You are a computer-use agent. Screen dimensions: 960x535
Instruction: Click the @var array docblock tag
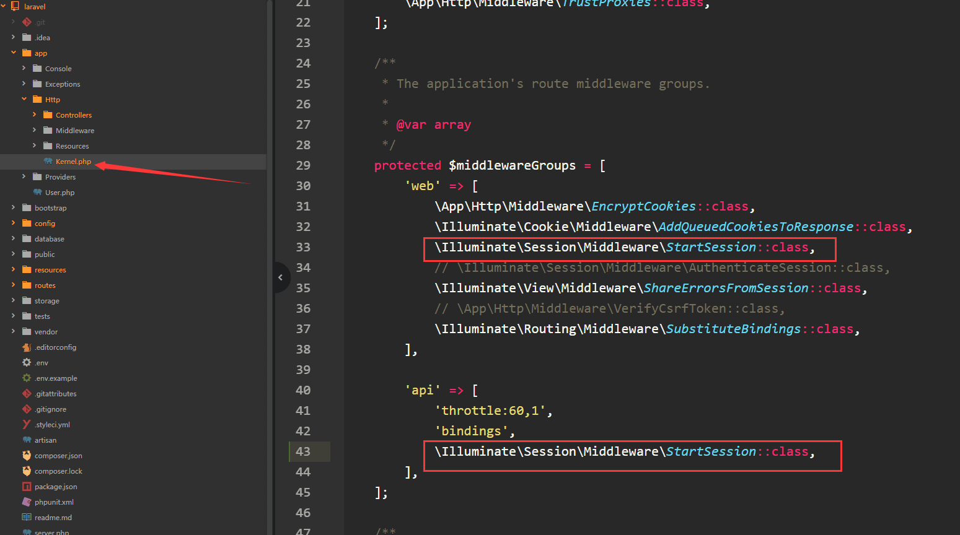tap(434, 124)
